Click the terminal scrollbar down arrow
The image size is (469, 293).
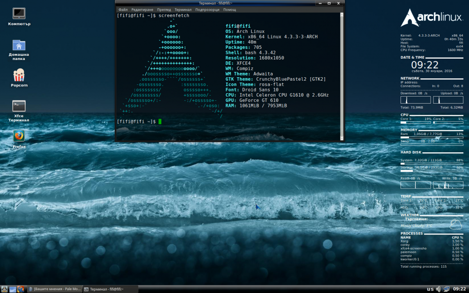pyautogui.click(x=341, y=138)
